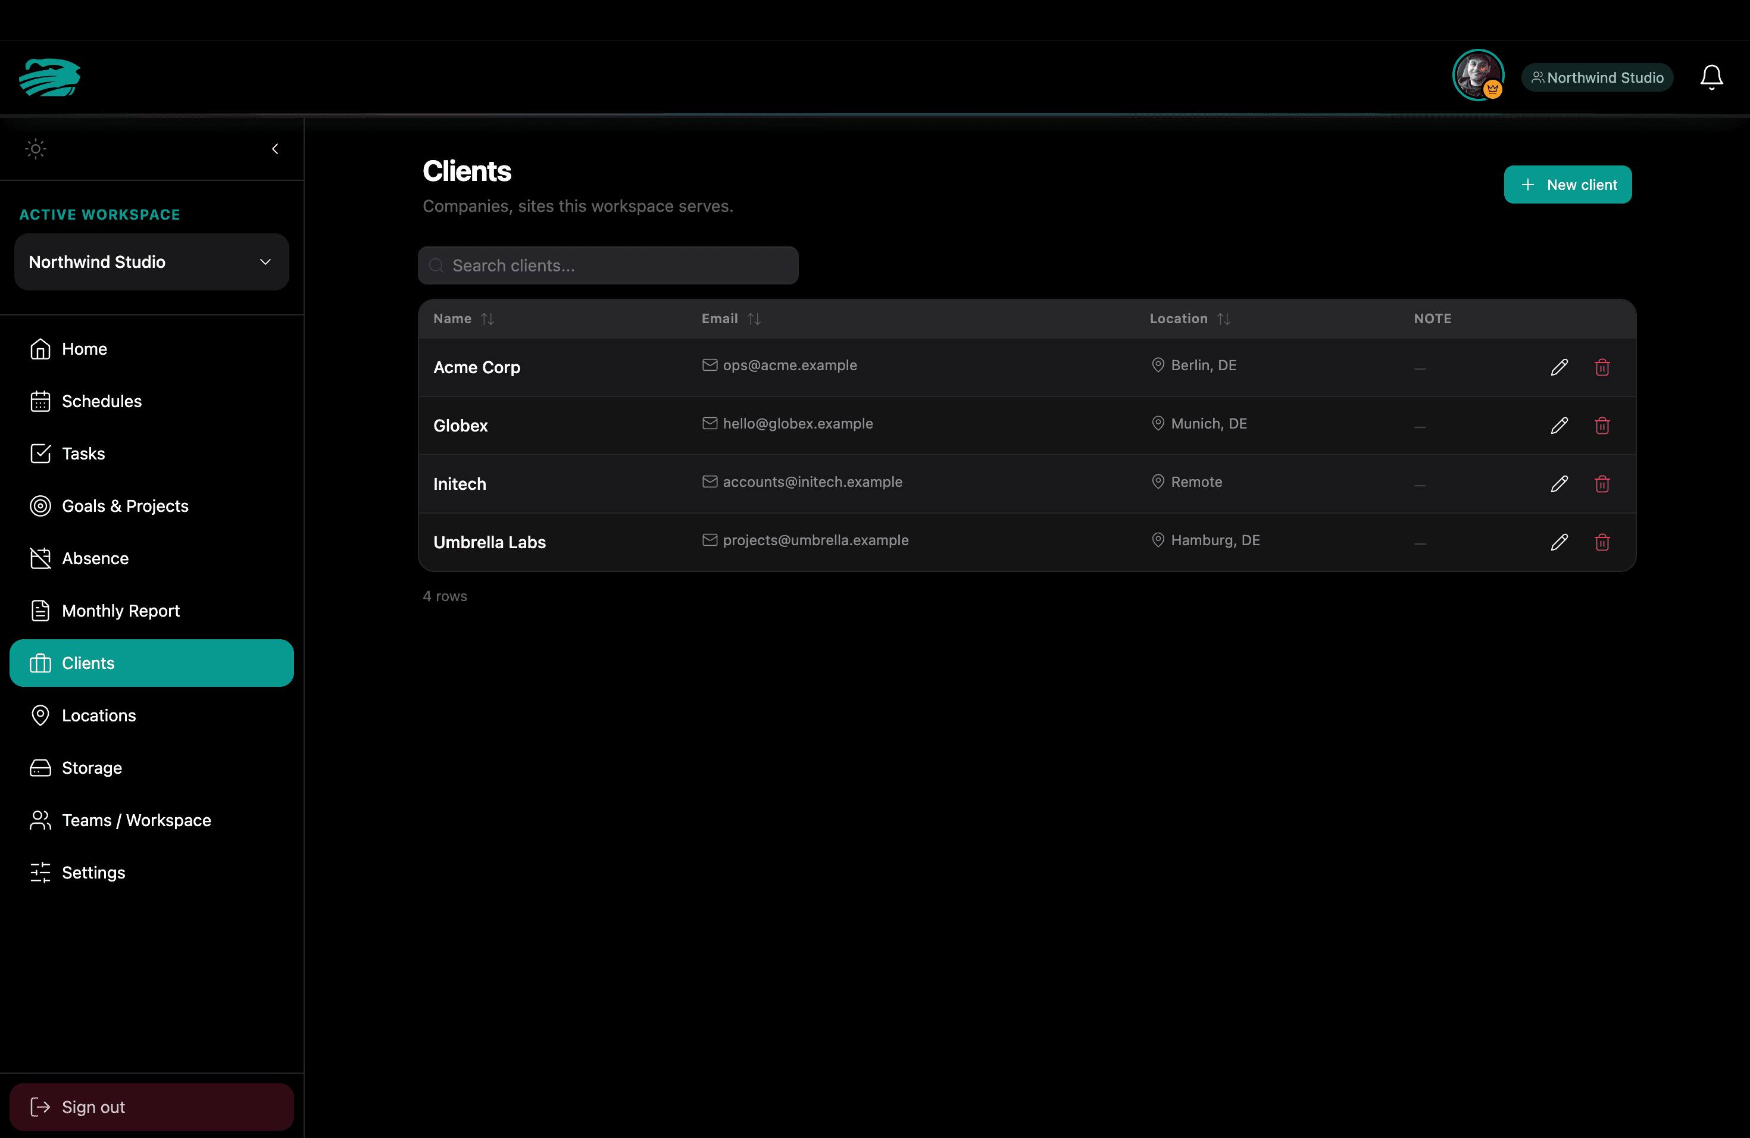Click ops@acme.example email
Screen dimensions: 1750x1138
789,365
